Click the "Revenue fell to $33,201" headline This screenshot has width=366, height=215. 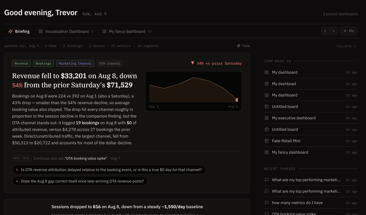(x=75, y=80)
